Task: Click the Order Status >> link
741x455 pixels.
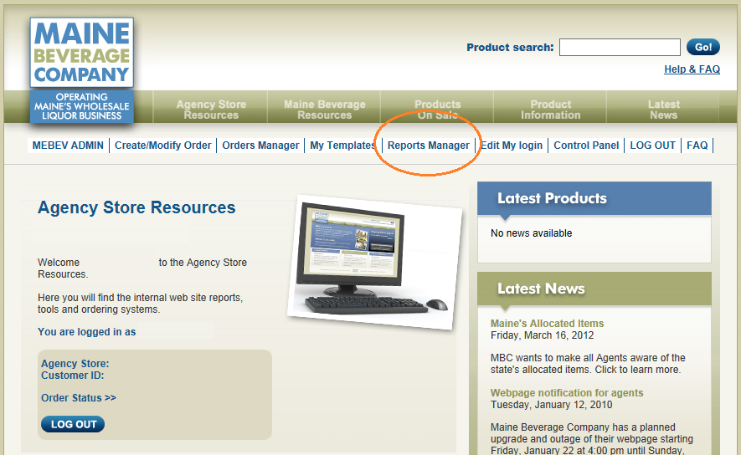Action: [x=79, y=398]
